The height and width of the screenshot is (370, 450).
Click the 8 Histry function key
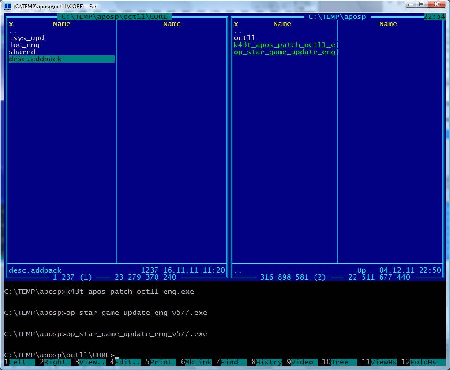266,362
